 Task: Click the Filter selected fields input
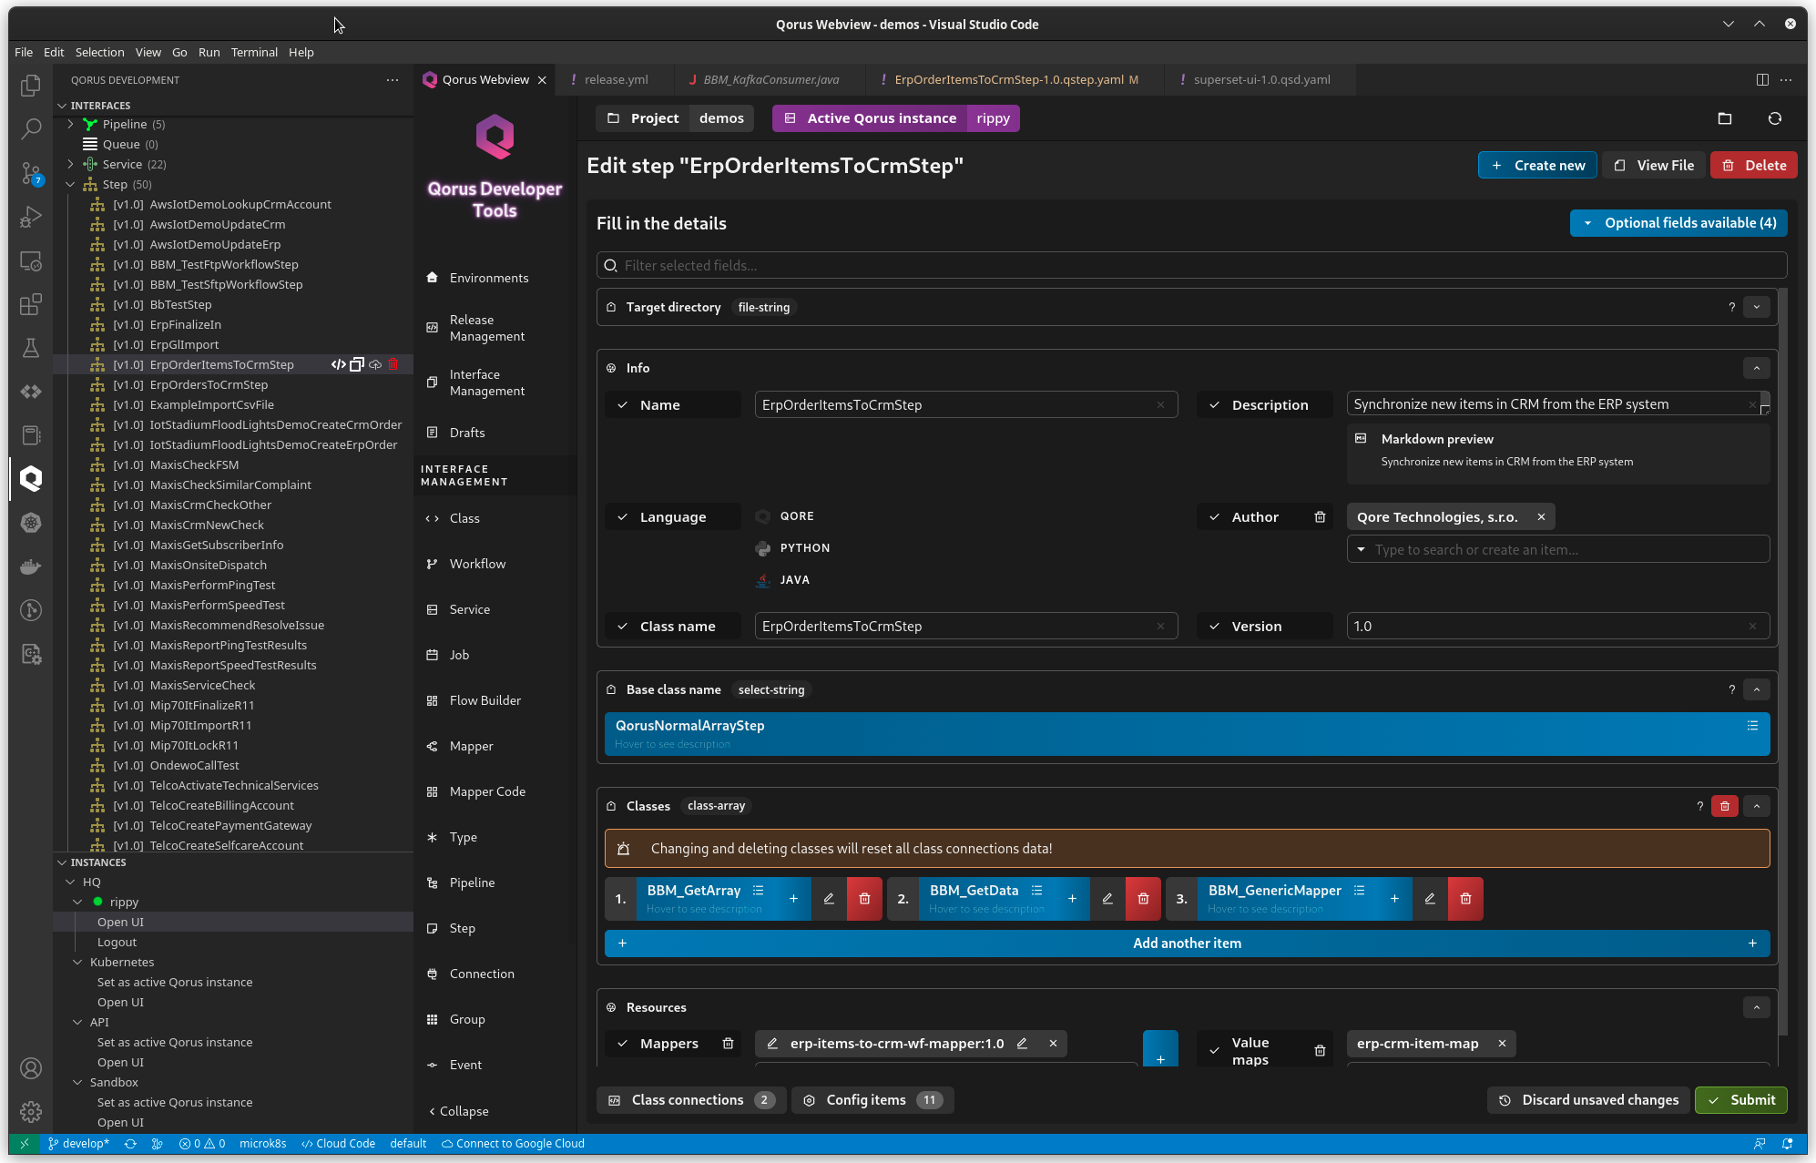1191,266
